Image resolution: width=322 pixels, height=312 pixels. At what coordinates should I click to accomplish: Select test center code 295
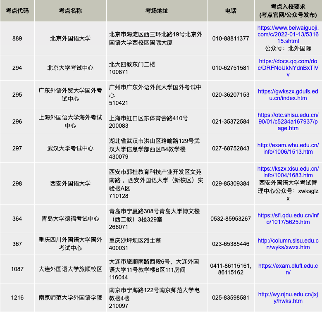(17, 95)
